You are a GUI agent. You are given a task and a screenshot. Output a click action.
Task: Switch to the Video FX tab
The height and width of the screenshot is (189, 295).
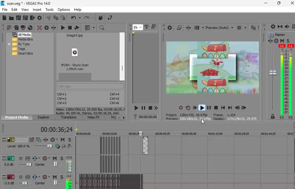click(x=93, y=117)
